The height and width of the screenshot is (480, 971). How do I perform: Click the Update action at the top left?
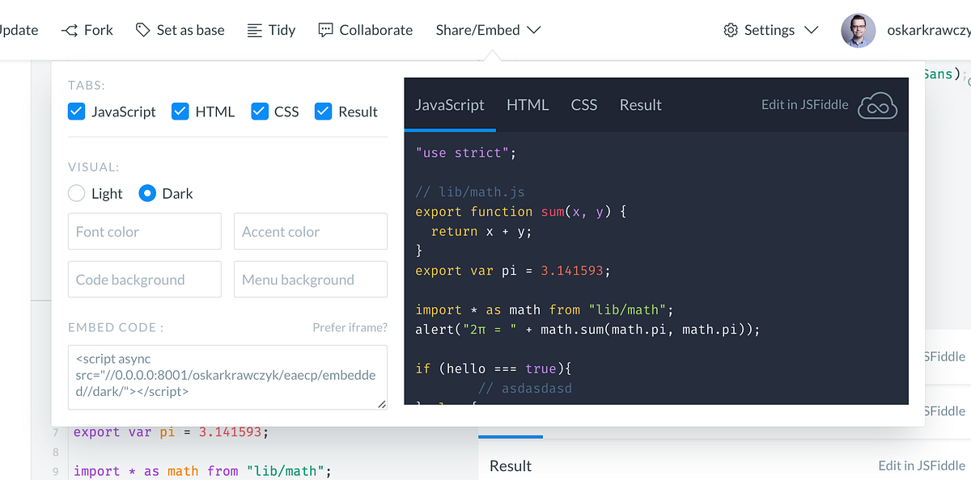pos(18,30)
